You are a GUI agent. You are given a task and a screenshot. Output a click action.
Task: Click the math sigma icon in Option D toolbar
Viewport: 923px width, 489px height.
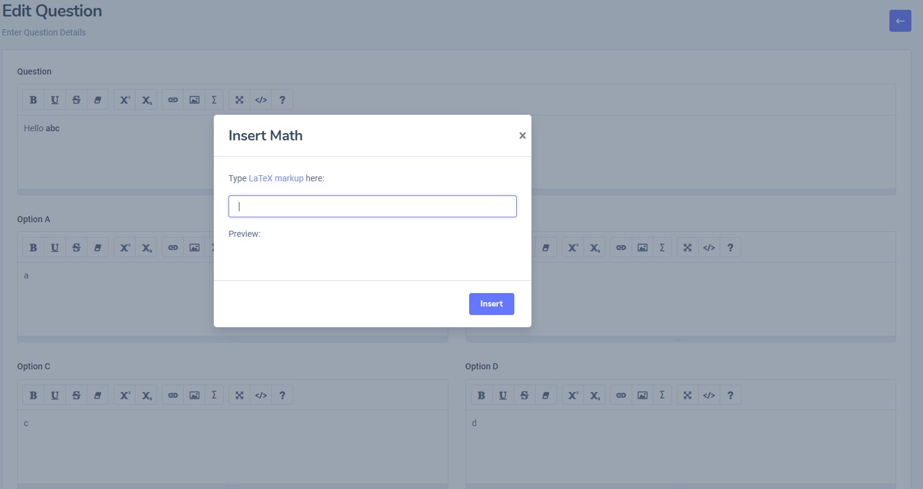coord(662,395)
